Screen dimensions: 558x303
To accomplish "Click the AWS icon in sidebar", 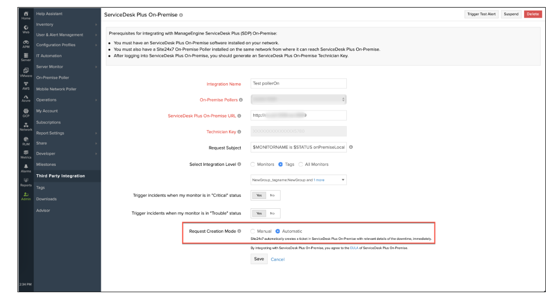I will tap(26, 85).
